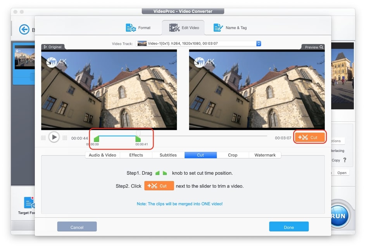The width and height of the screenshot is (366, 248).
Task: Click the Preview magnifier icon
Action: pos(321,47)
